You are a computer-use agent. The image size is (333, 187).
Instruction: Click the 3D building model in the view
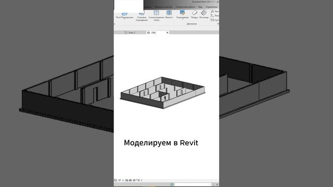pyautogui.click(x=163, y=93)
